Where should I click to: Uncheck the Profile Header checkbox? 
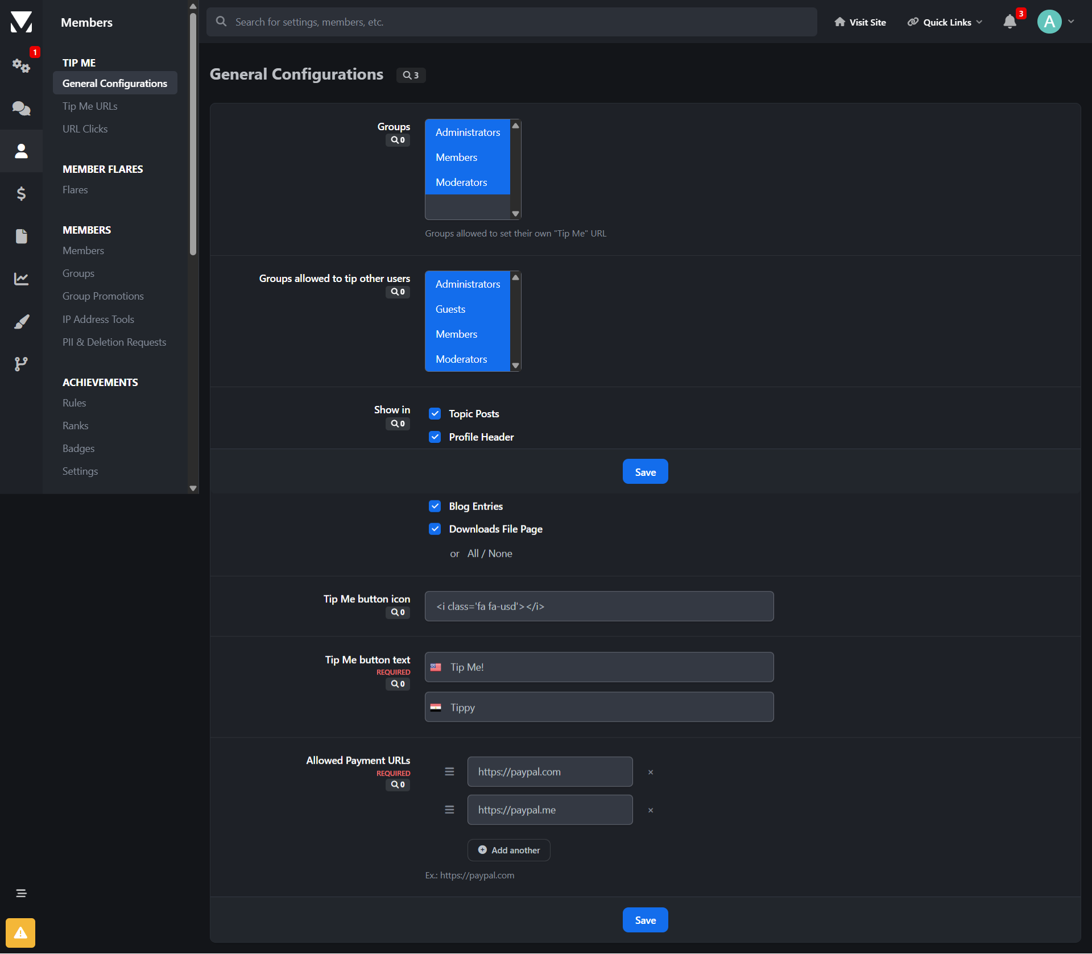[435, 437]
